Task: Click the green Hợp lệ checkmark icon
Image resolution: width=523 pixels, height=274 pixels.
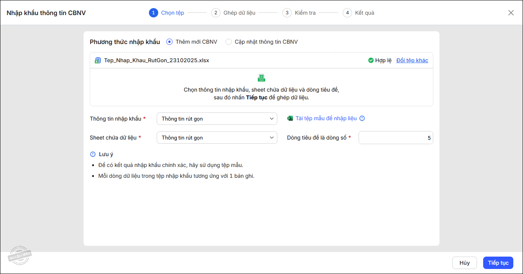Action: [371, 60]
